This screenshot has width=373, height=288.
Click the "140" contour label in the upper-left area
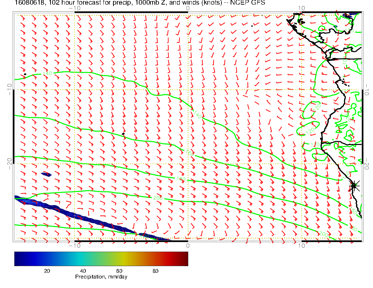47,73
